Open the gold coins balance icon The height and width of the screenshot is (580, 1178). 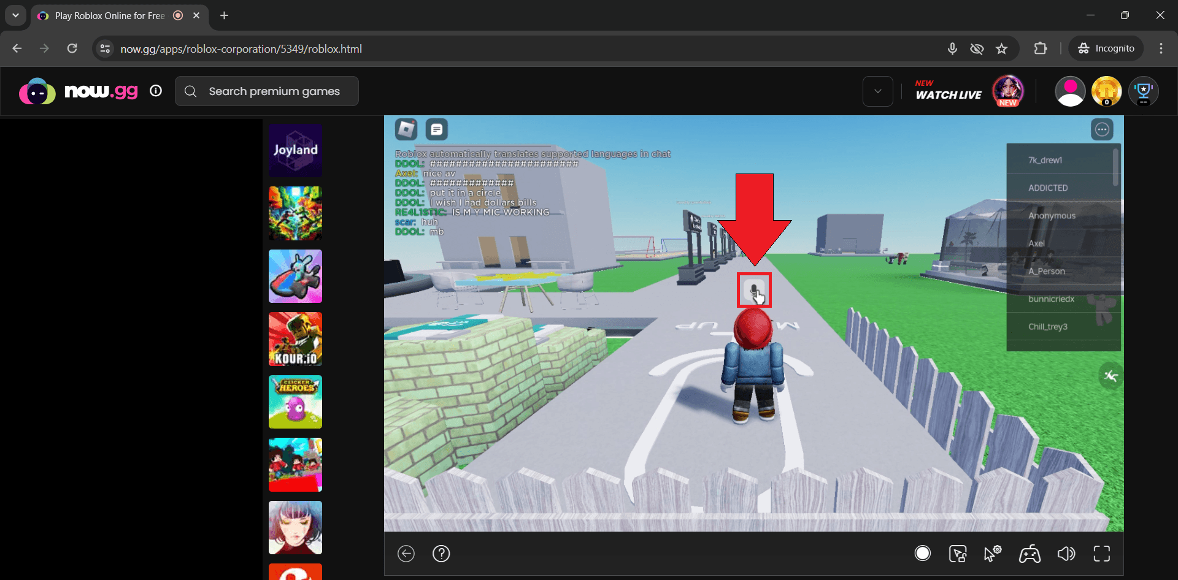(1107, 91)
